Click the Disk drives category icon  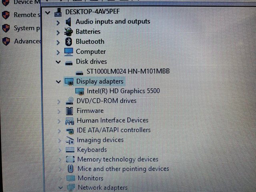click(x=69, y=63)
